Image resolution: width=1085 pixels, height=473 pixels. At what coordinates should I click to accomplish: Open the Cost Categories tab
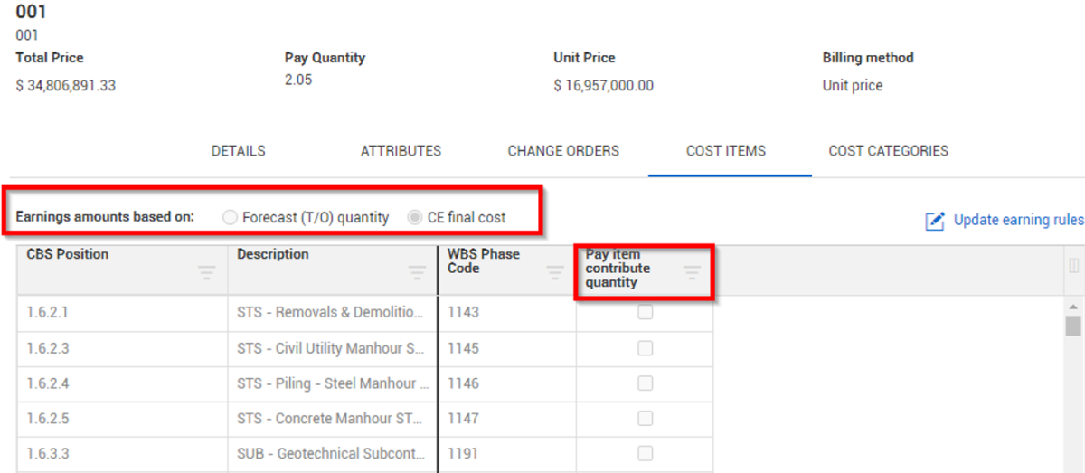(x=888, y=151)
